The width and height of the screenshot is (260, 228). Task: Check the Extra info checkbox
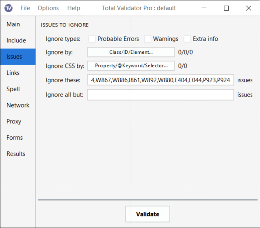click(187, 39)
